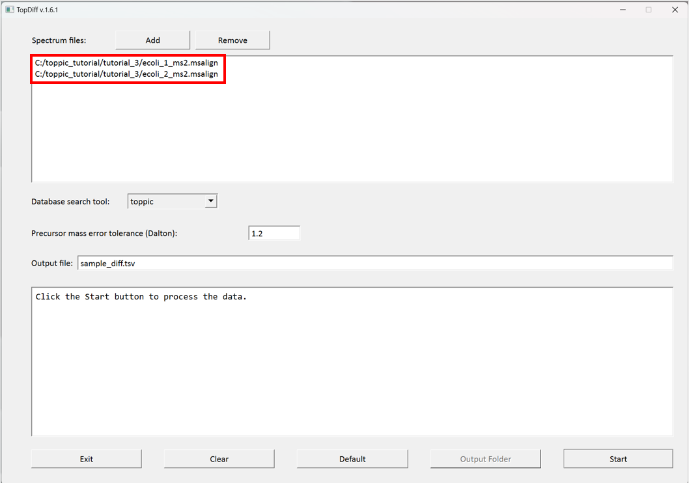Click the Remove spectrum files button

[x=232, y=40]
